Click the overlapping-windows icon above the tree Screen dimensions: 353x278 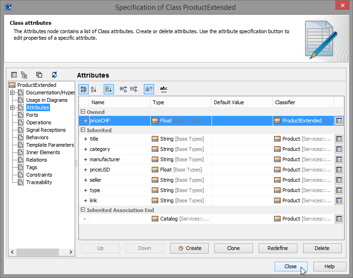39,75
